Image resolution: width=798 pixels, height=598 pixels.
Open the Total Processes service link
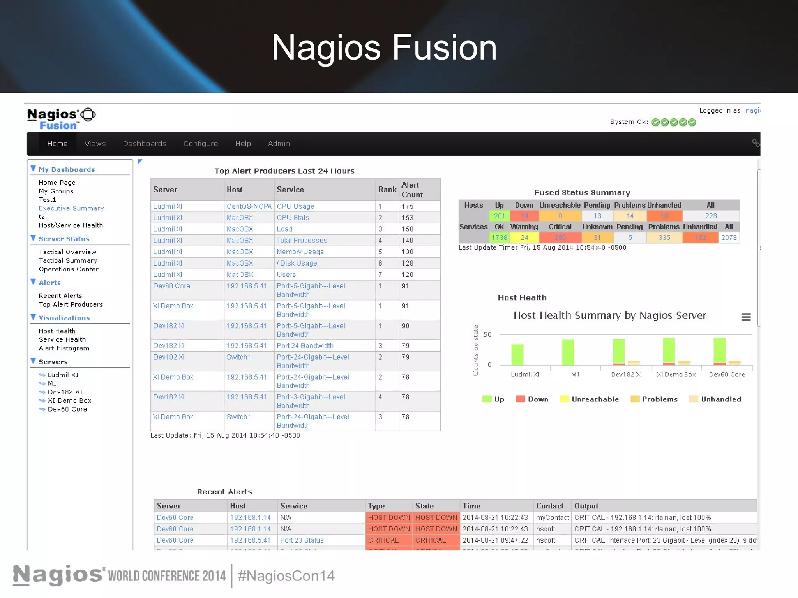point(302,241)
